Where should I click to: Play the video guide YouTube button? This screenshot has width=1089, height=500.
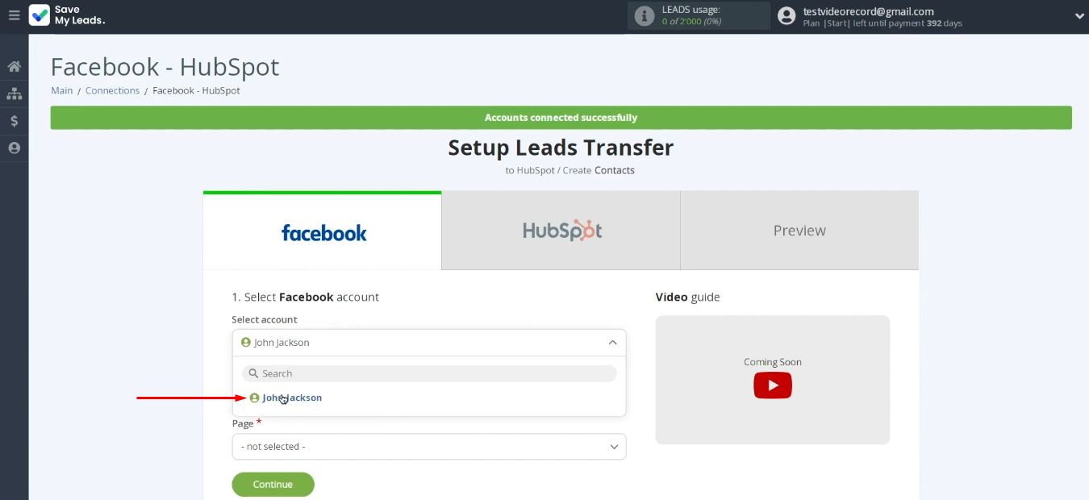tap(773, 385)
